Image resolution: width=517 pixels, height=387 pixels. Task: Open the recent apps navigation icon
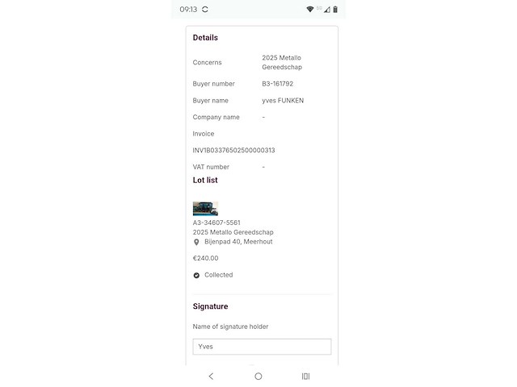click(x=305, y=377)
